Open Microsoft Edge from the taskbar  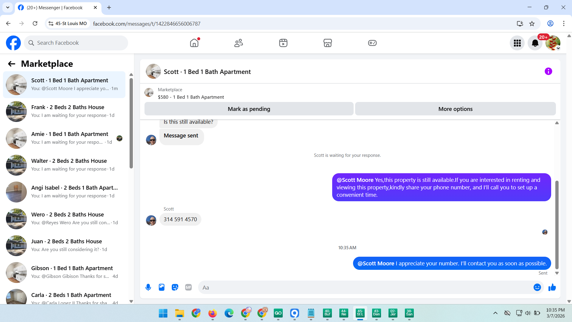229,313
